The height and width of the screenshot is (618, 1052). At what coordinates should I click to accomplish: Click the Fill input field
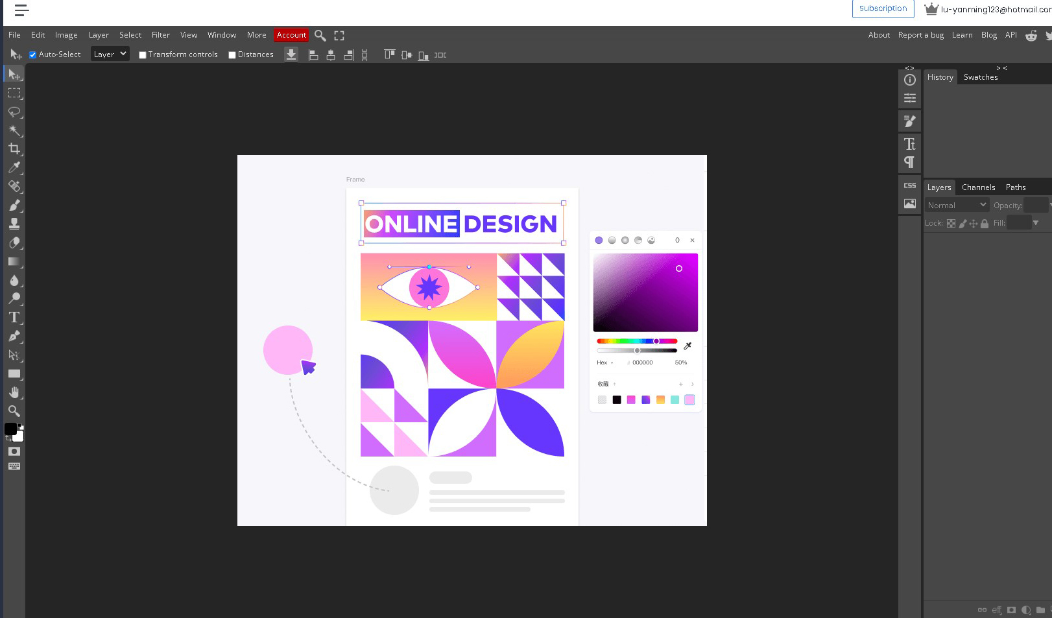click(x=1018, y=223)
